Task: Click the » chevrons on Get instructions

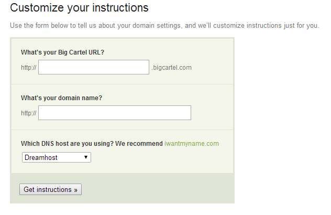Action: (75, 190)
